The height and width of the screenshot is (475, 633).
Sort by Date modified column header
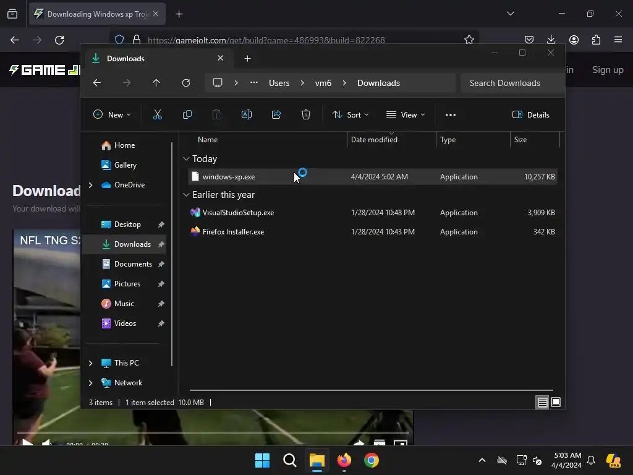[x=374, y=140]
